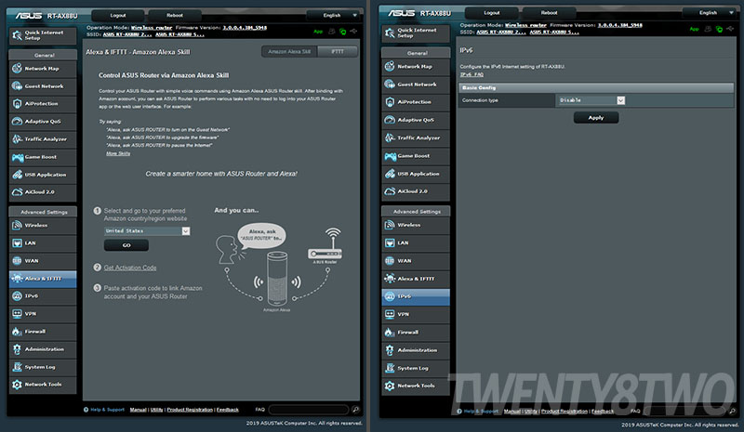Viewport: 744px width, 432px height.
Task: Click firmware version link in right window
Action: point(619,25)
